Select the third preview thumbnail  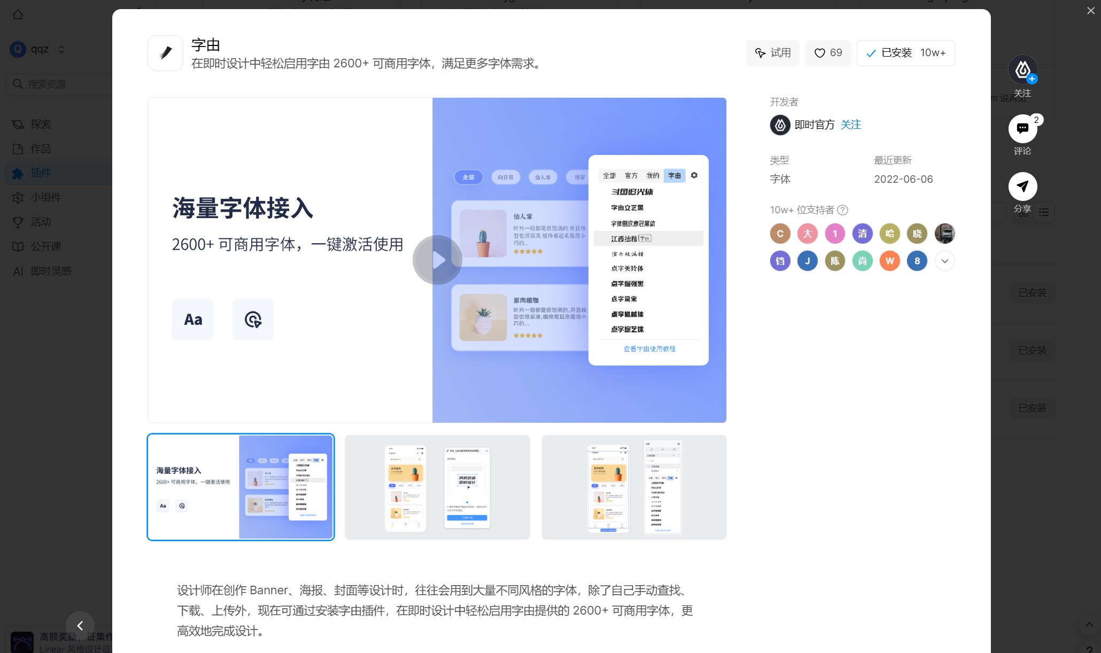634,487
